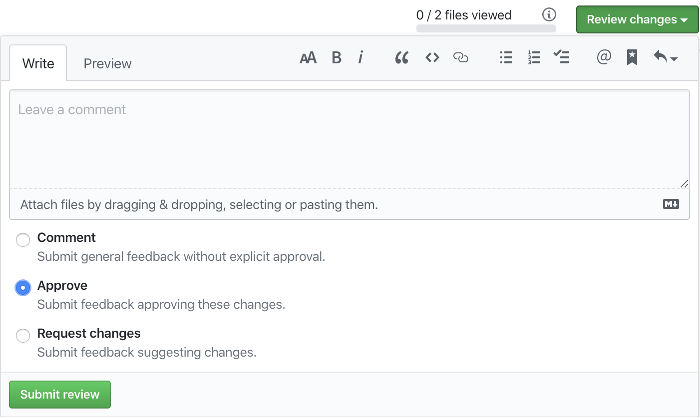Select the Comment review option

coord(23,240)
